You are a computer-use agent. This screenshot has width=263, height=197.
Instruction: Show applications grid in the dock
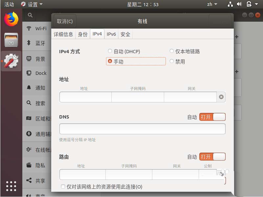(x=11, y=186)
